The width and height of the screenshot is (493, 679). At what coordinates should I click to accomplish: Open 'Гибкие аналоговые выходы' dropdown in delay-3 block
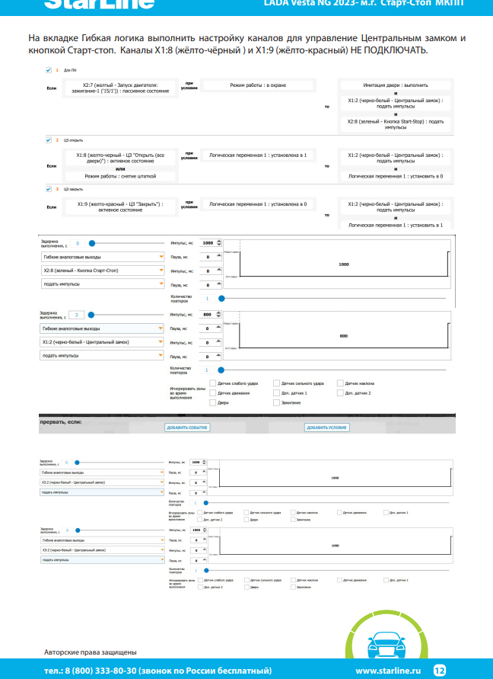tap(102, 328)
